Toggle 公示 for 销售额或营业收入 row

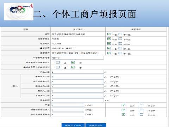click(x=124, y=110)
